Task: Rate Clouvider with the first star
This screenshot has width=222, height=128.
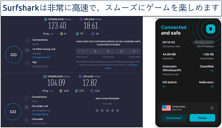Action: point(97,110)
